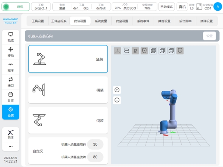Toggle the robot model display icon
Image resolution: width=223 pixels, height=167 pixels.
(135, 51)
